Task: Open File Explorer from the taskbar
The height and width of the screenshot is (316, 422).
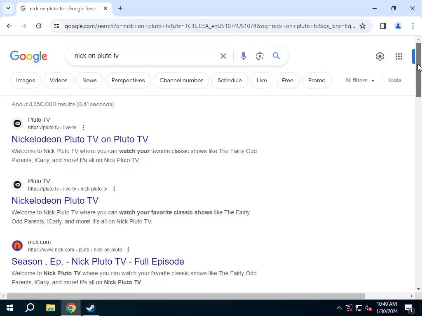Action: [50, 308]
